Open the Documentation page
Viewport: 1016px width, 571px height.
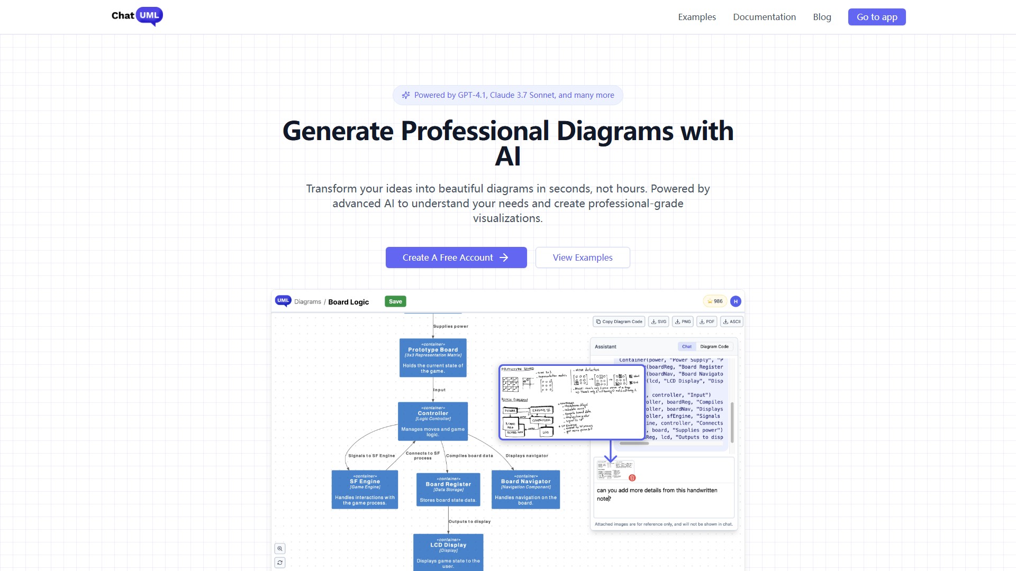pyautogui.click(x=764, y=17)
